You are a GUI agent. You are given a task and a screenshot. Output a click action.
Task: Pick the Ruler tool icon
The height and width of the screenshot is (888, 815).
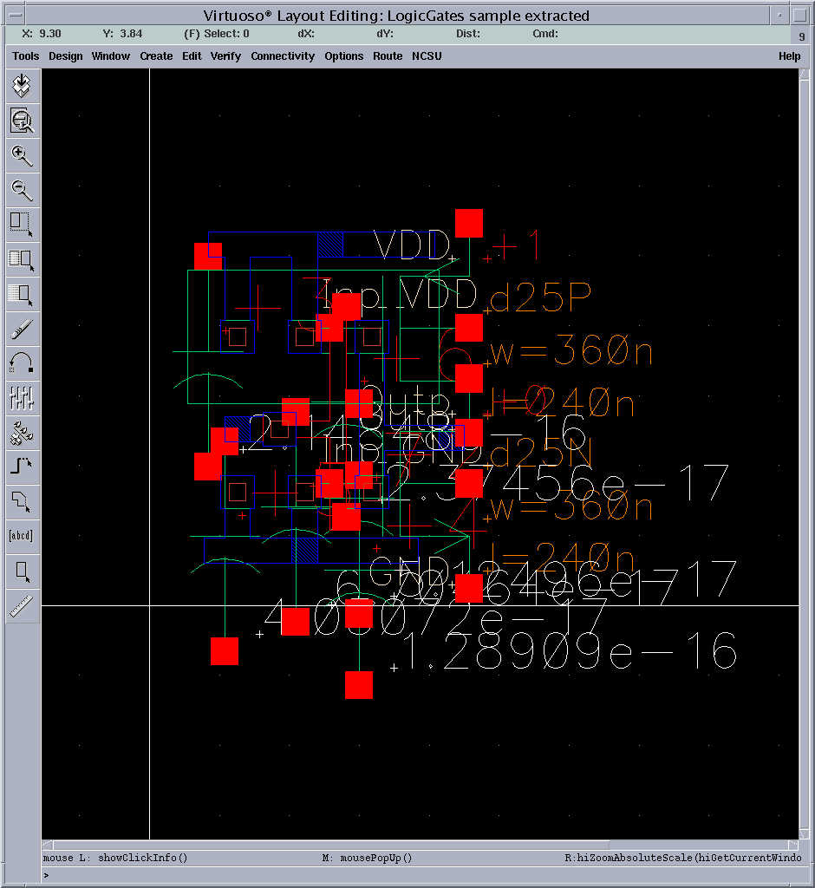22,605
